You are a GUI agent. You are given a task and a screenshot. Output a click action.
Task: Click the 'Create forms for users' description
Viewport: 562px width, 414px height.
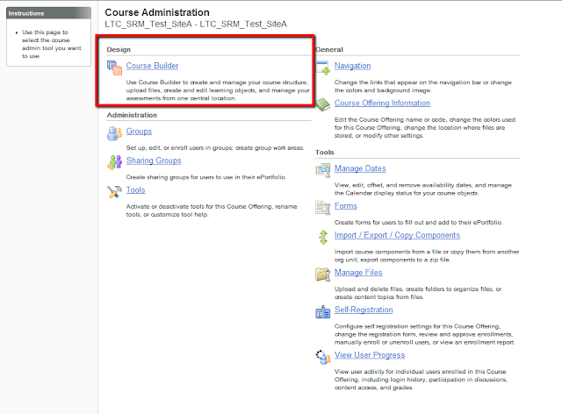[x=418, y=223]
